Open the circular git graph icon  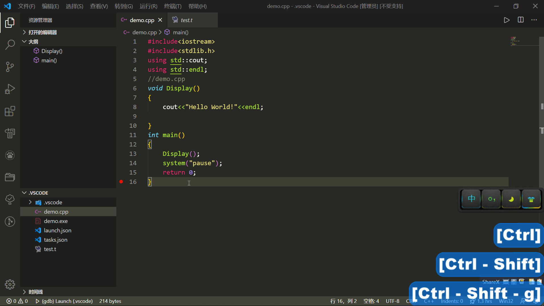(10, 222)
